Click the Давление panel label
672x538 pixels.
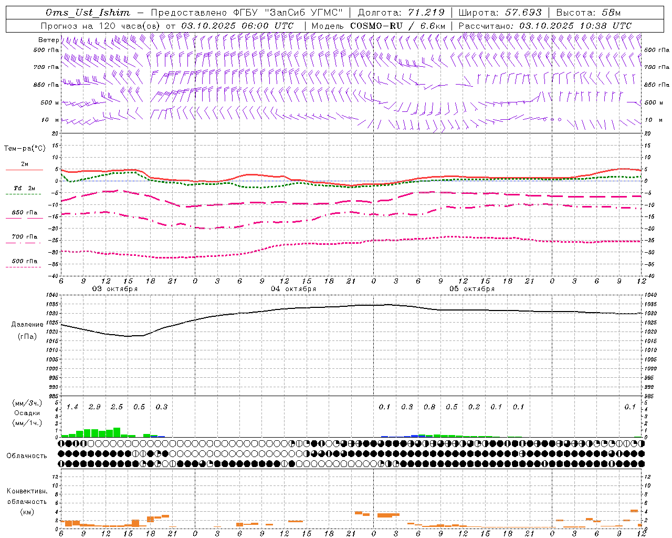[27, 325]
